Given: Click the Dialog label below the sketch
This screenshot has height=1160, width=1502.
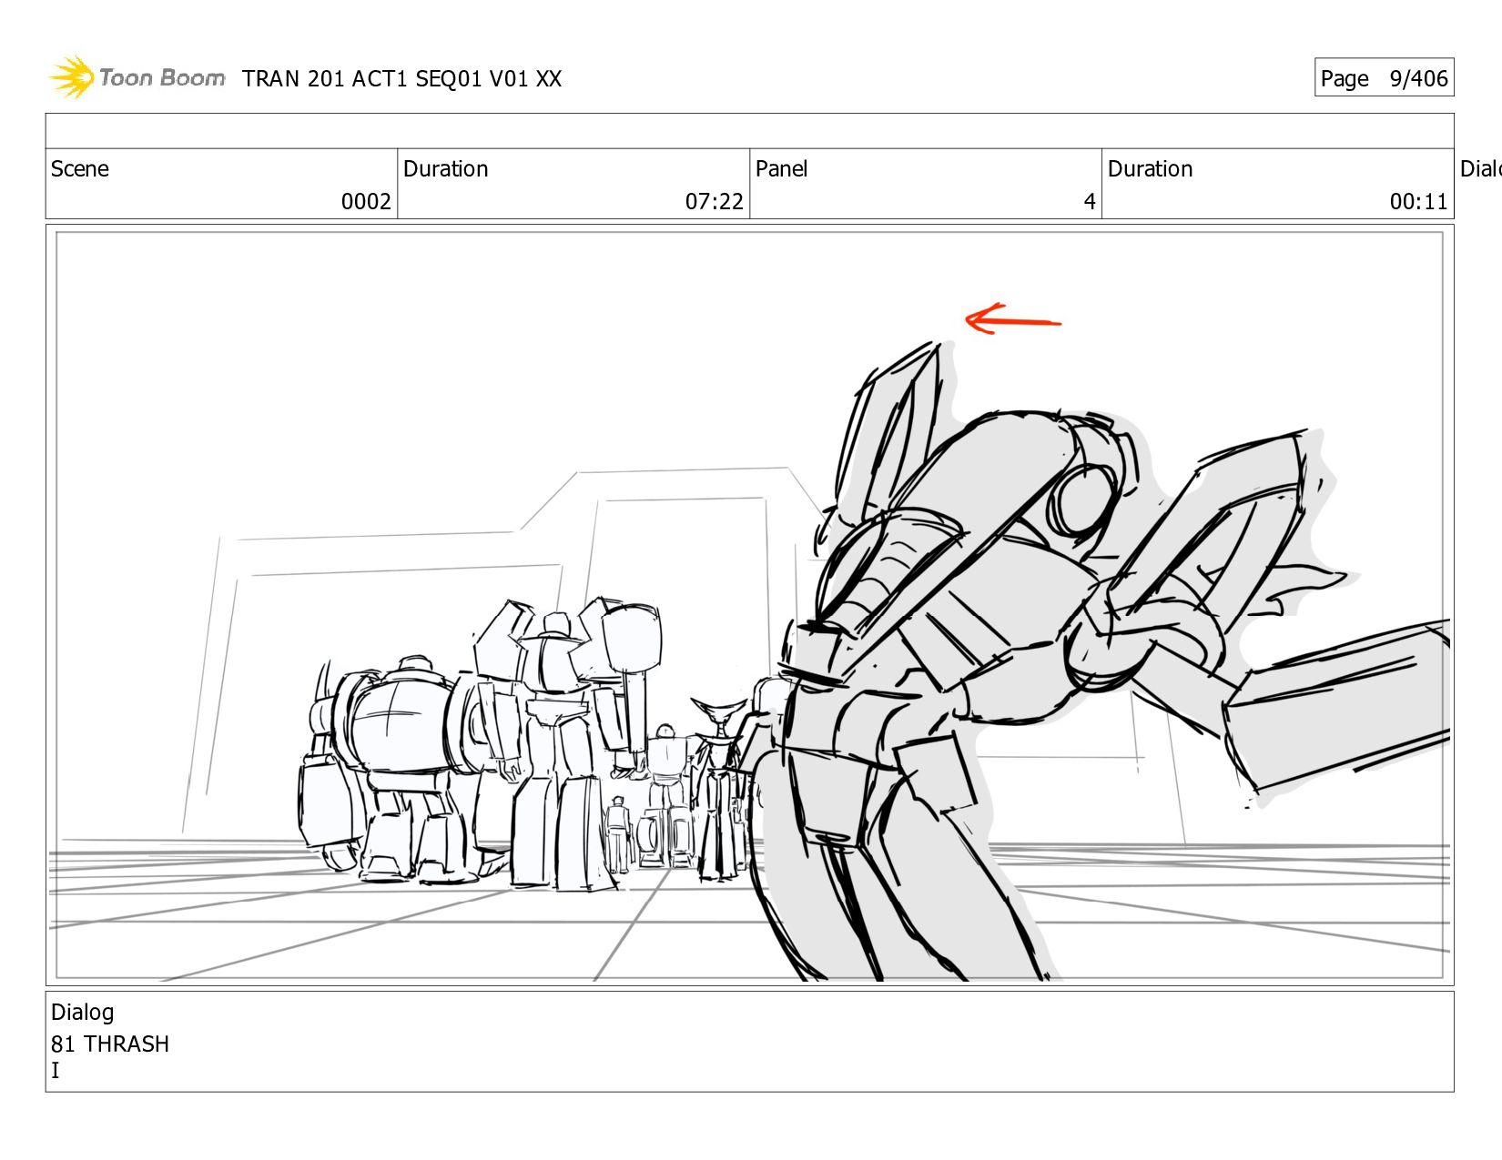Looking at the screenshot, I should pos(83,1013).
